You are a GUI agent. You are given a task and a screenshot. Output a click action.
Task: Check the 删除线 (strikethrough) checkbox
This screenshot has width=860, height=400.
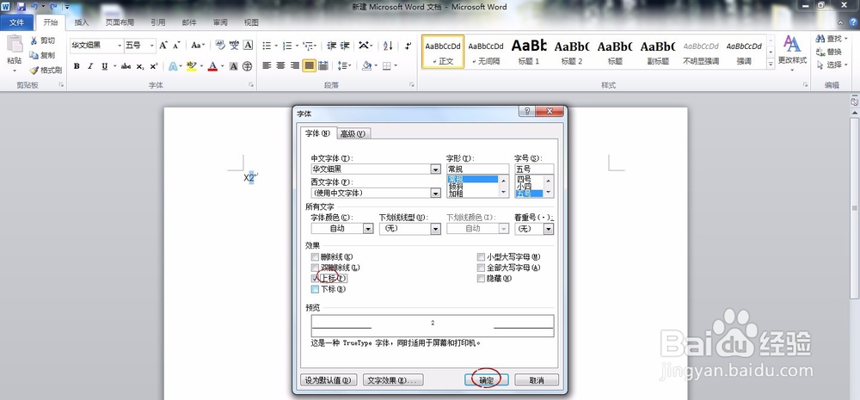315,257
